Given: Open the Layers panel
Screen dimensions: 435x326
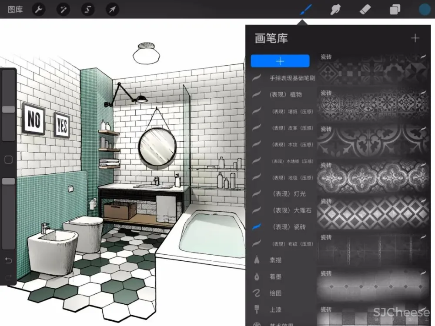Looking at the screenshot, I should click(395, 9).
